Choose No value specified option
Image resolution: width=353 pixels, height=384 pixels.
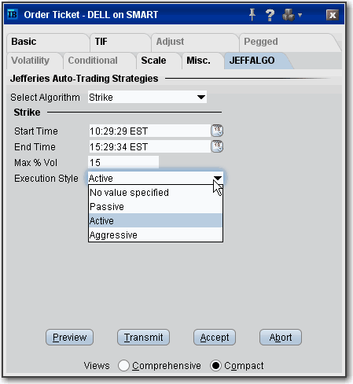[156, 193]
